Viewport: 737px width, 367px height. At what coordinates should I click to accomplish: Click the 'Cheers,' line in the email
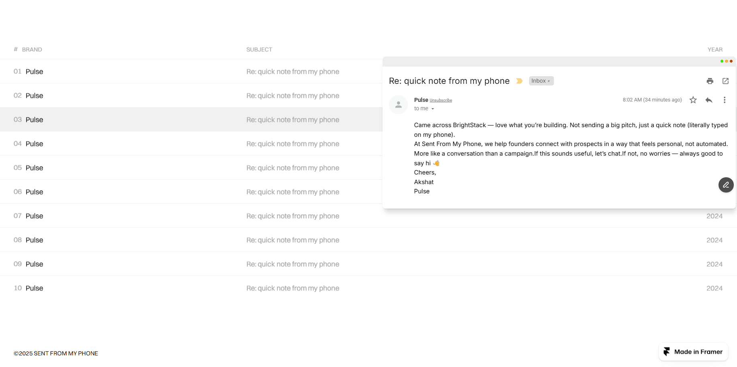(425, 172)
